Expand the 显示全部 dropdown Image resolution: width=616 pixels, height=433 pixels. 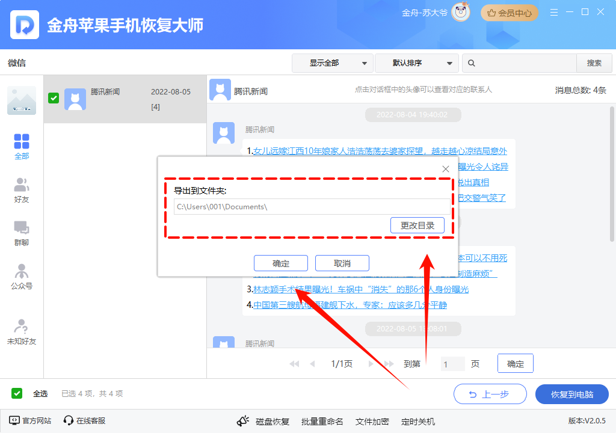(x=332, y=63)
